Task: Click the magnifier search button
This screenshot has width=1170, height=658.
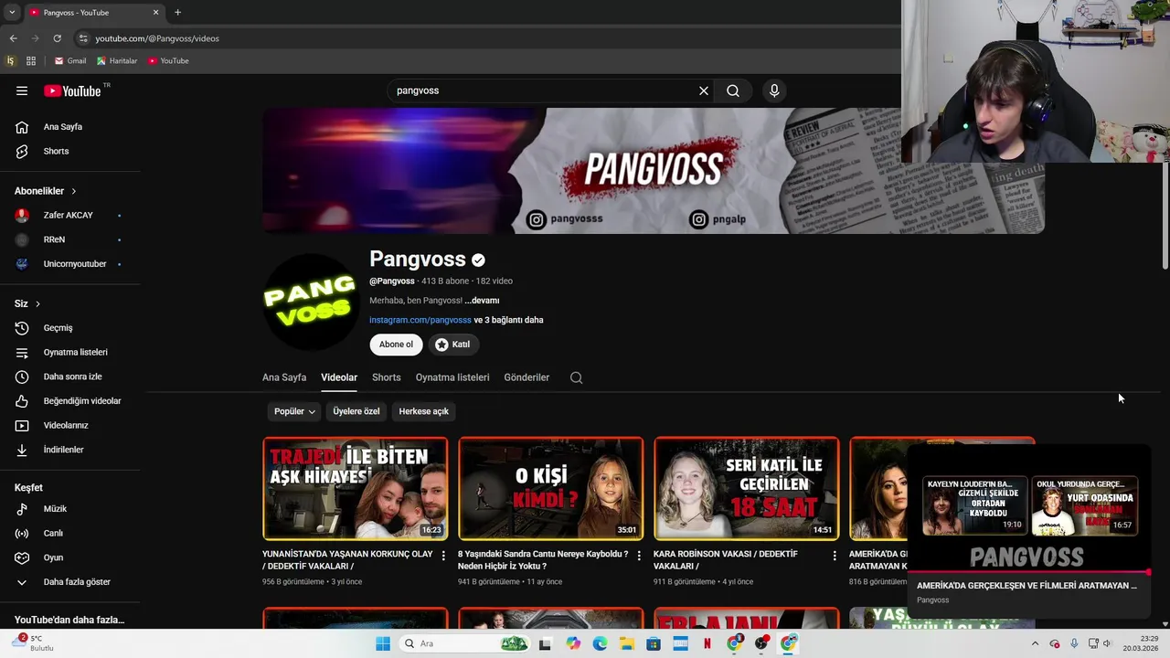Action: 733,90
